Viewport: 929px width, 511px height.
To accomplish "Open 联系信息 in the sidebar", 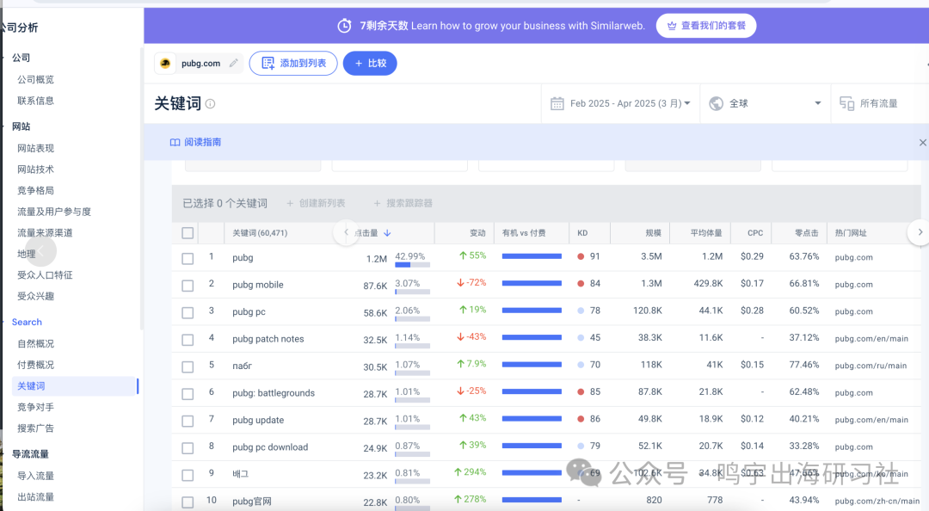I will click(x=35, y=101).
